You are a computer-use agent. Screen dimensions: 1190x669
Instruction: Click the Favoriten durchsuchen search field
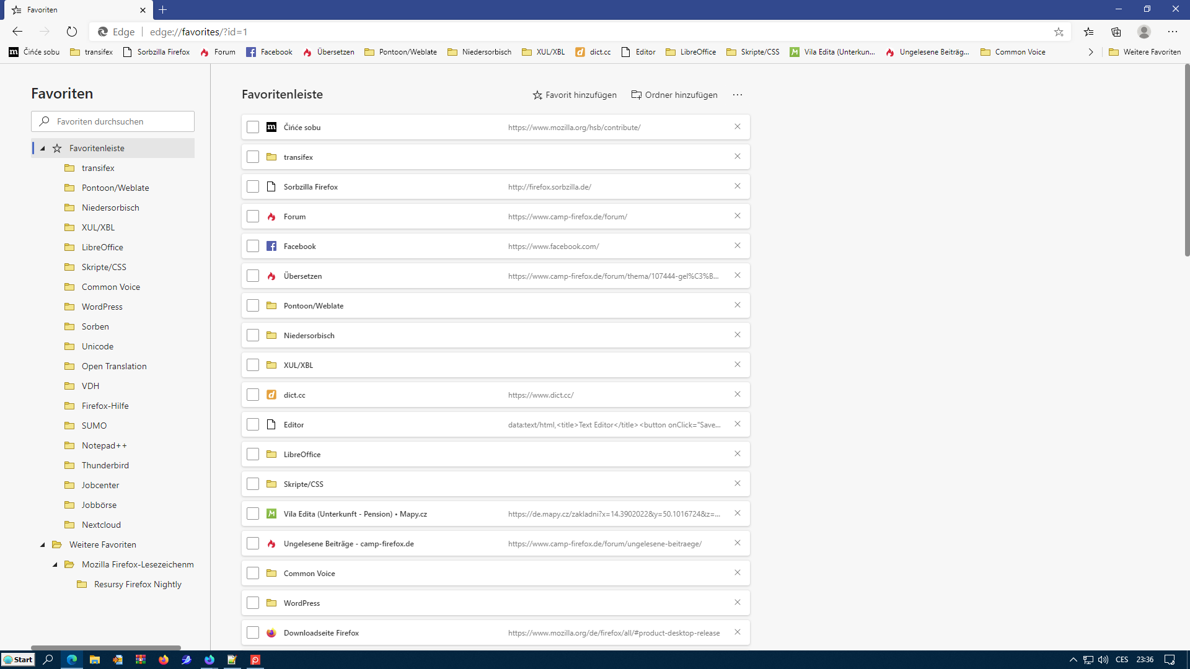tap(113, 121)
